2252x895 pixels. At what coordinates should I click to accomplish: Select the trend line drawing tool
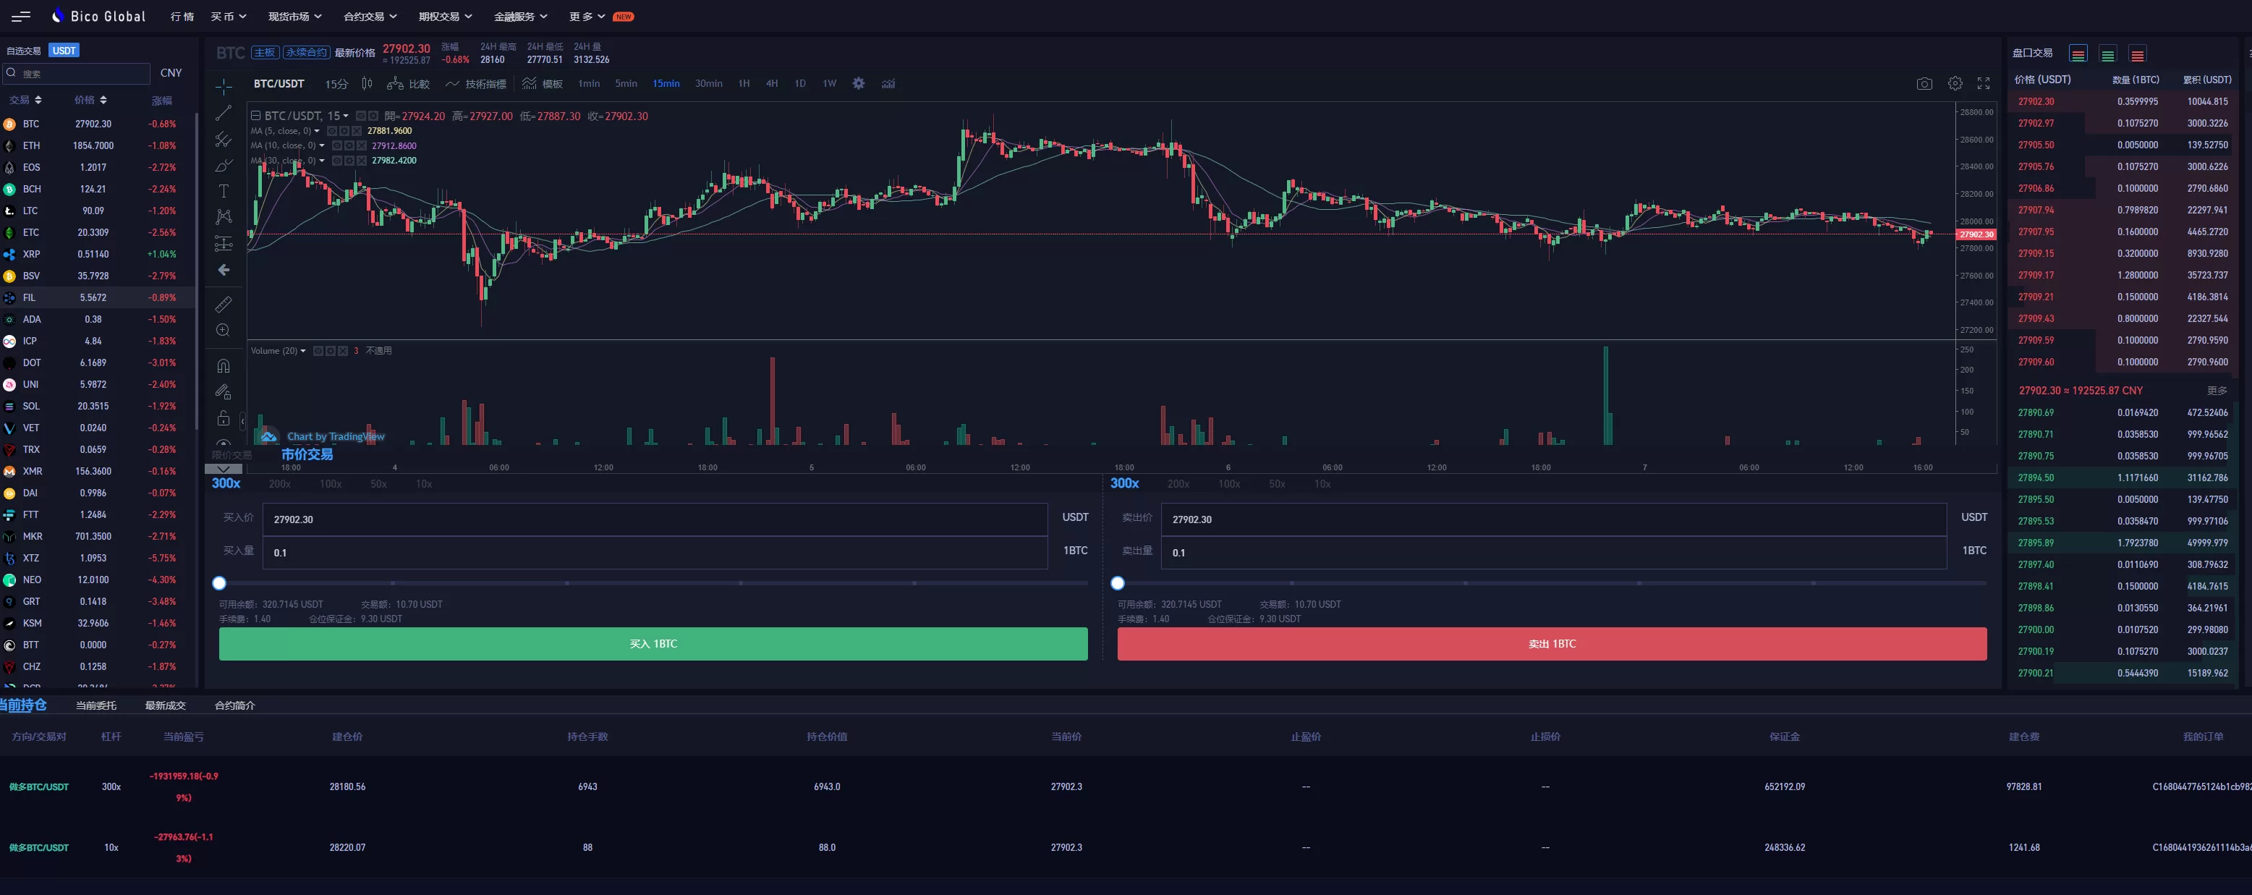224,113
